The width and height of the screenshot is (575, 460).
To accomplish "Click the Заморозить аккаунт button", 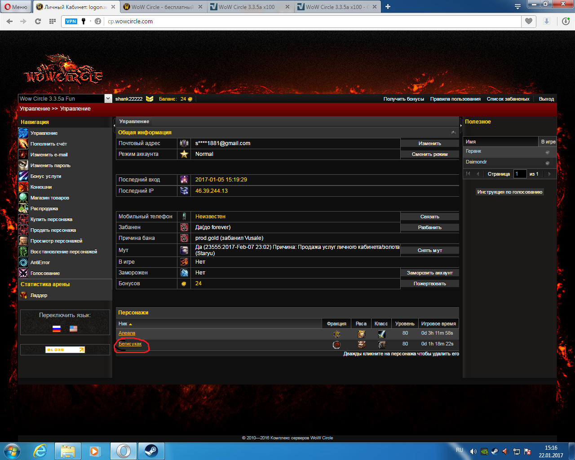I will pyautogui.click(x=429, y=273).
